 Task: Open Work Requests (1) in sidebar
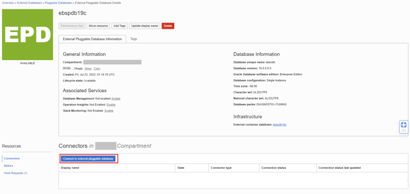(x=16, y=173)
